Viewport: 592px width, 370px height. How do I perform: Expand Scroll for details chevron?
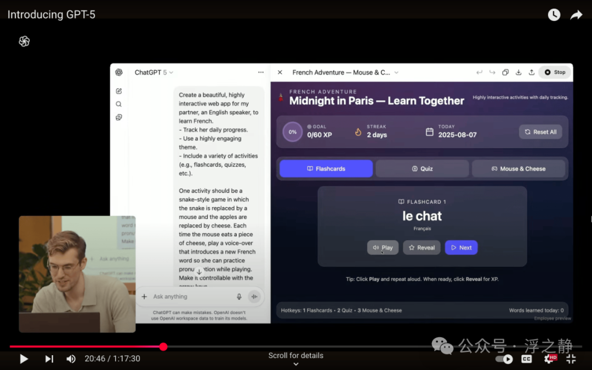296,364
